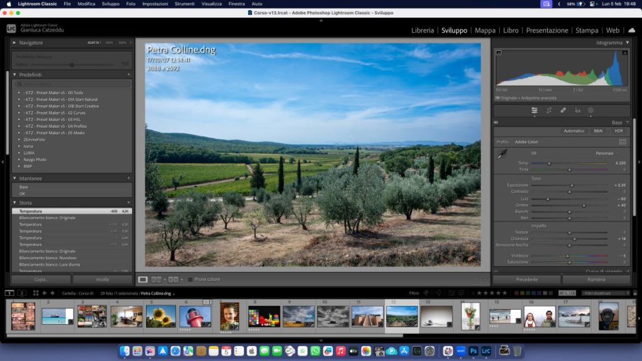
Task: Select the Edit sliders tool icon
Action: coord(534,110)
